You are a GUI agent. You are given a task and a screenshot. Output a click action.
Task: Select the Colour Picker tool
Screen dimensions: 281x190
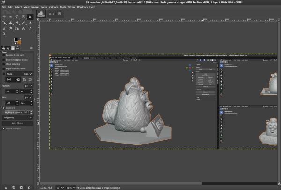click(30, 28)
